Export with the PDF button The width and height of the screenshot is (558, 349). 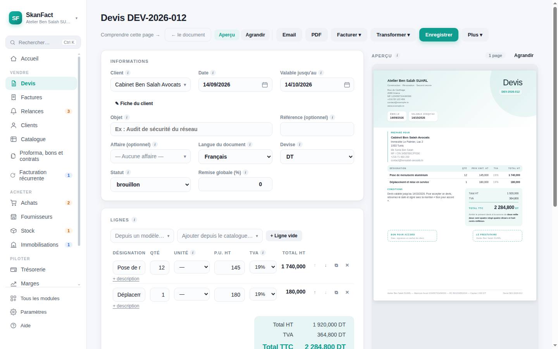pyautogui.click(x=317, y=35)
